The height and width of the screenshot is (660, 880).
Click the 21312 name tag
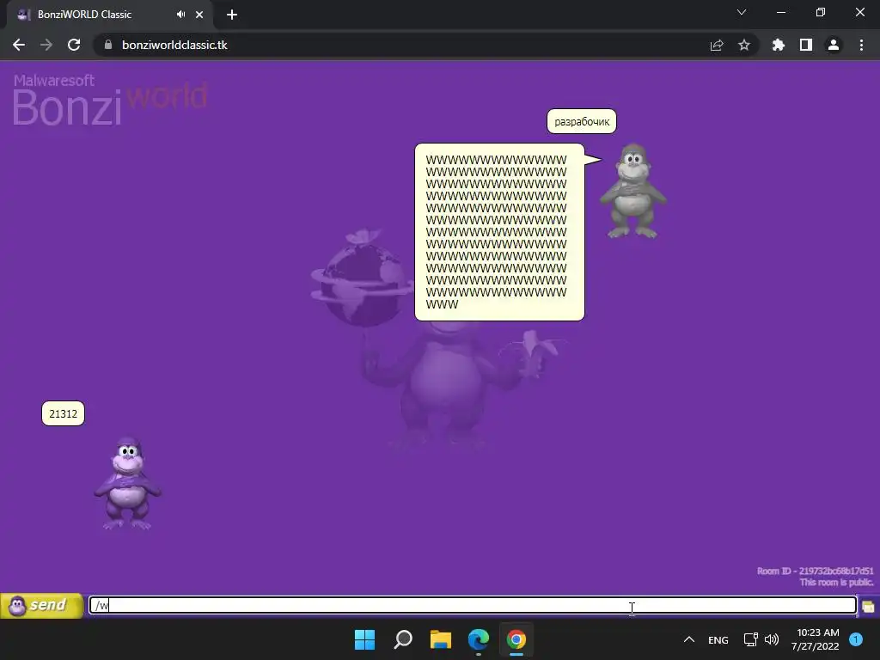click(63, 413)
